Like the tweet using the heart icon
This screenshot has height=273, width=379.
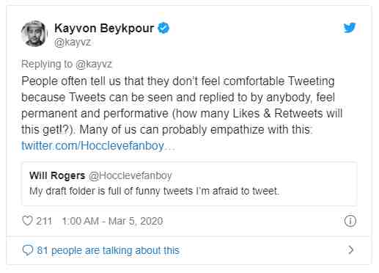pos(27,221)
